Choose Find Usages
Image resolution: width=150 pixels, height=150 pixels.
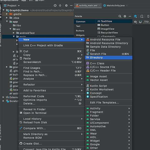coord(52,68)
